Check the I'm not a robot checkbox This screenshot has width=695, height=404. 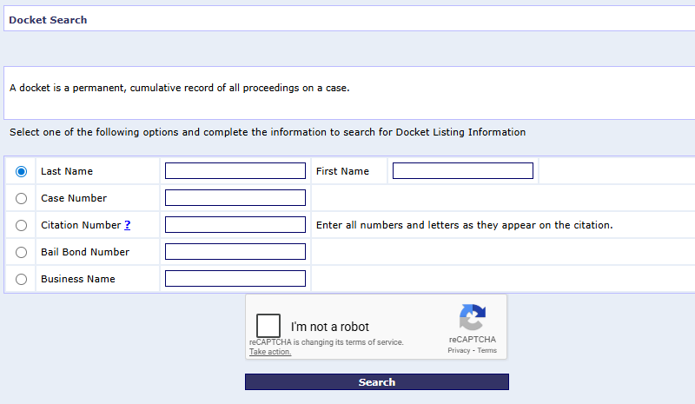[268, 326]
